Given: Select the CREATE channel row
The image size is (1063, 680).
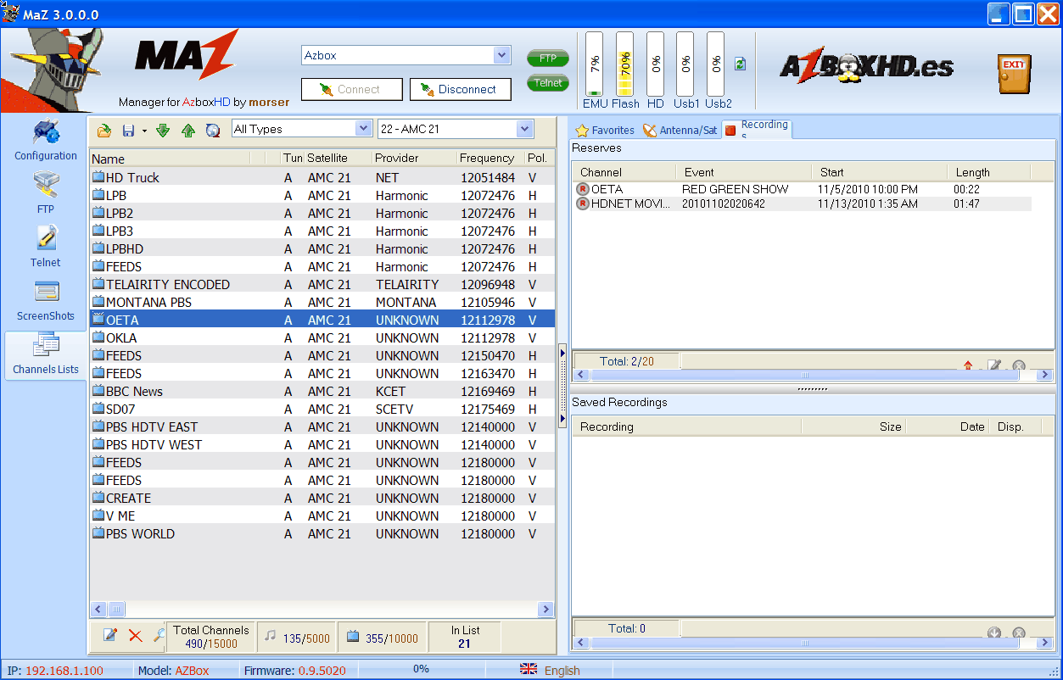Looking at the screenshot, I should pyautogui.click(x=322, y=498).
